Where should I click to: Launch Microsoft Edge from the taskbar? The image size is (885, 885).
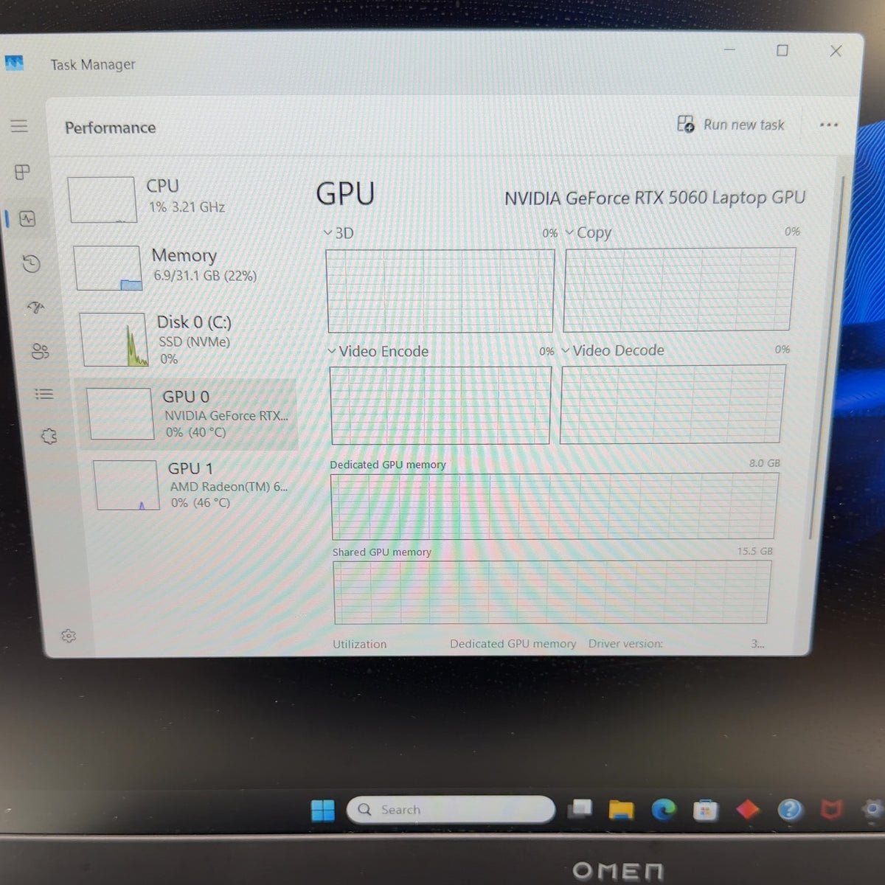click(663, 810)
